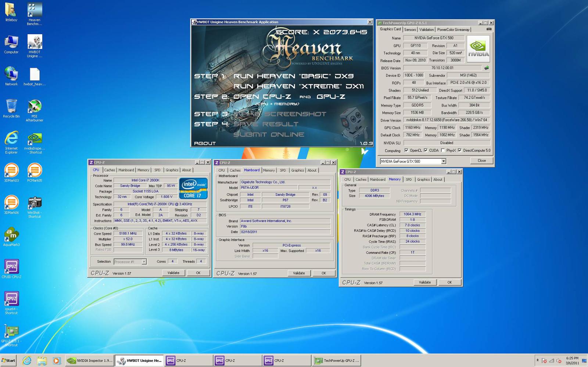This screenshot has width=588, height=367.
Task: Switch to Validation tab in GPU-Z
Action: pyautogui.click(x=426, y=29)
